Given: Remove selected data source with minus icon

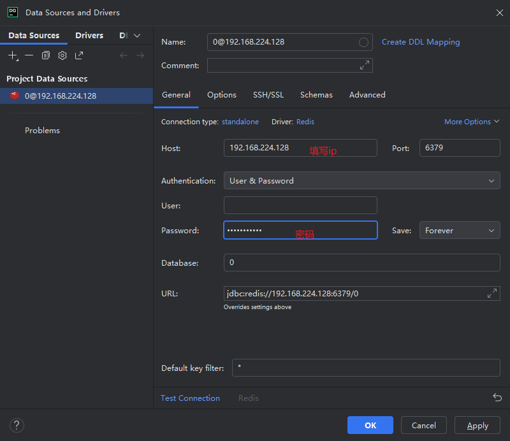Looking at the screenshot, I should tap(29, 55).
